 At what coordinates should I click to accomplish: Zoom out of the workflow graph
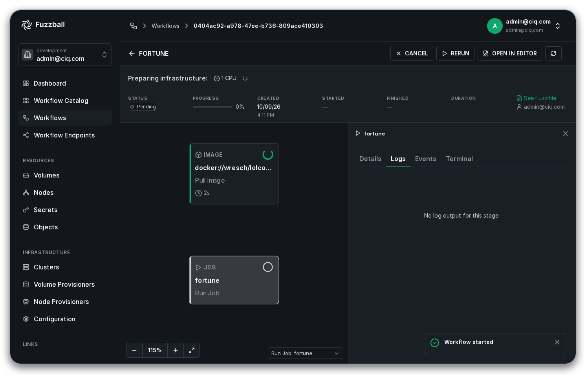pyautogui.click(x=134, y=350)
